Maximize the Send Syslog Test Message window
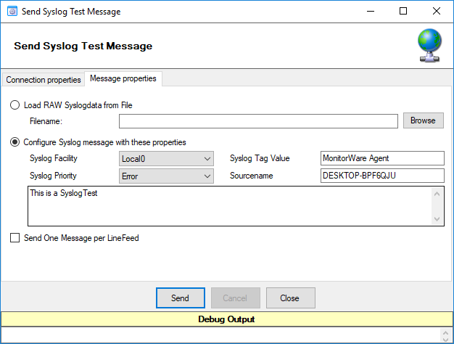Screen dimensions: 454x344 pos(403,11)
